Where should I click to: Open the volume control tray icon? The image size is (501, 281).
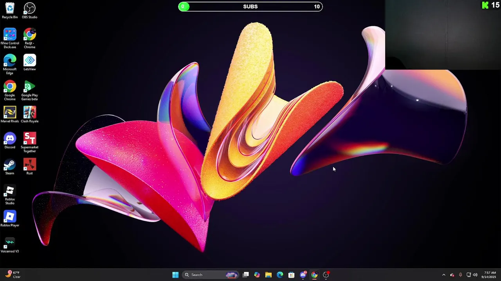[x=475, y=275]
